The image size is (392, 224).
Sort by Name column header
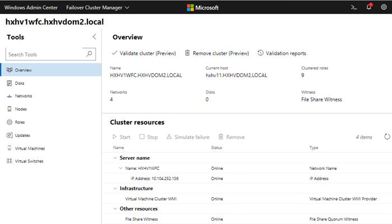pos(118,147)
